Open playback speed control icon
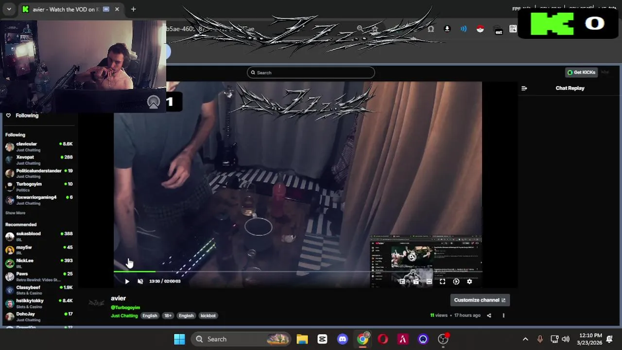Screen dimensions: 622x350 click(x=456, y=281)
